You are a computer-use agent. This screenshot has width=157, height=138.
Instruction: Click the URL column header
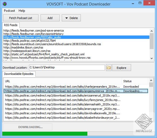pyautogui.click(x=63, y=81)
